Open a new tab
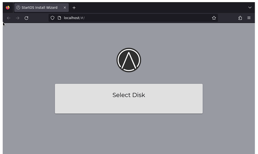The image size is (258, 154). point(74,7)
